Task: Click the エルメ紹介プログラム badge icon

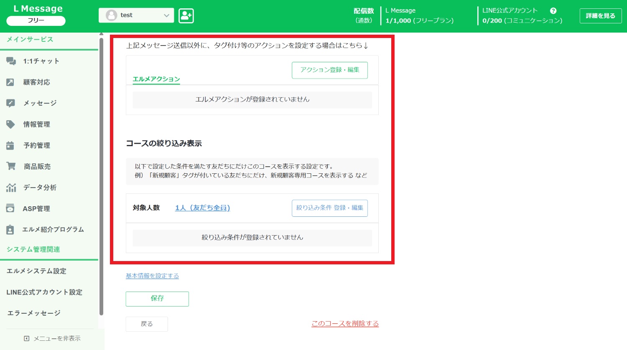Action: (10, 230)
